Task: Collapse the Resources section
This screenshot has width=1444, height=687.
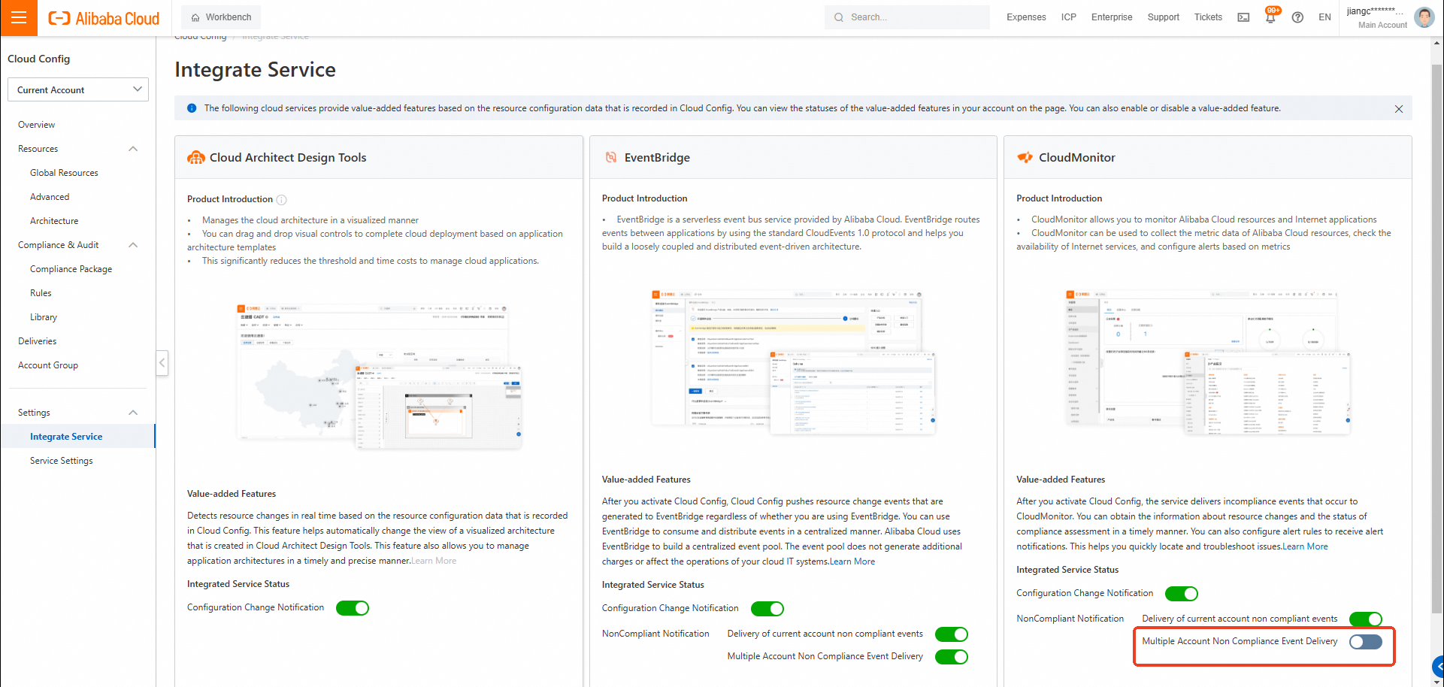Action: click(133, 149)
